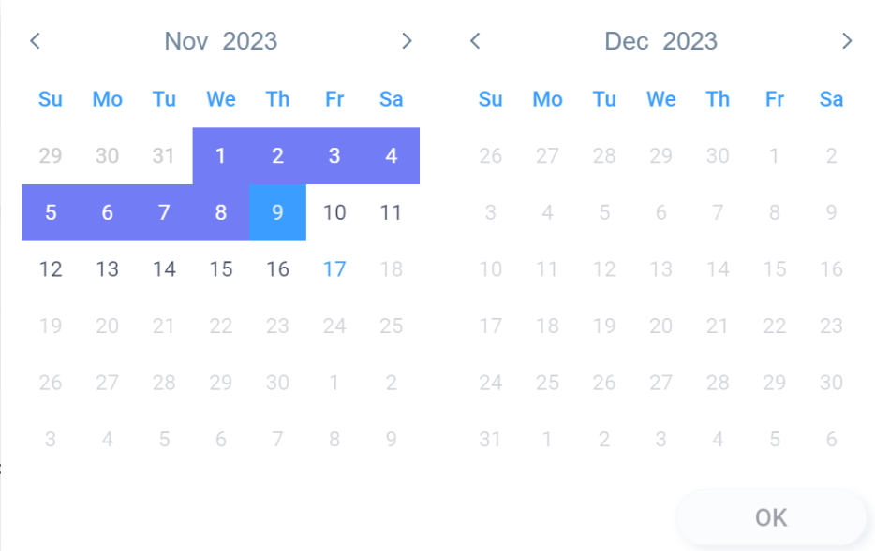Select Saturday November 11
The height and width of the screenshot is (551, 875).
click(392, 213)
